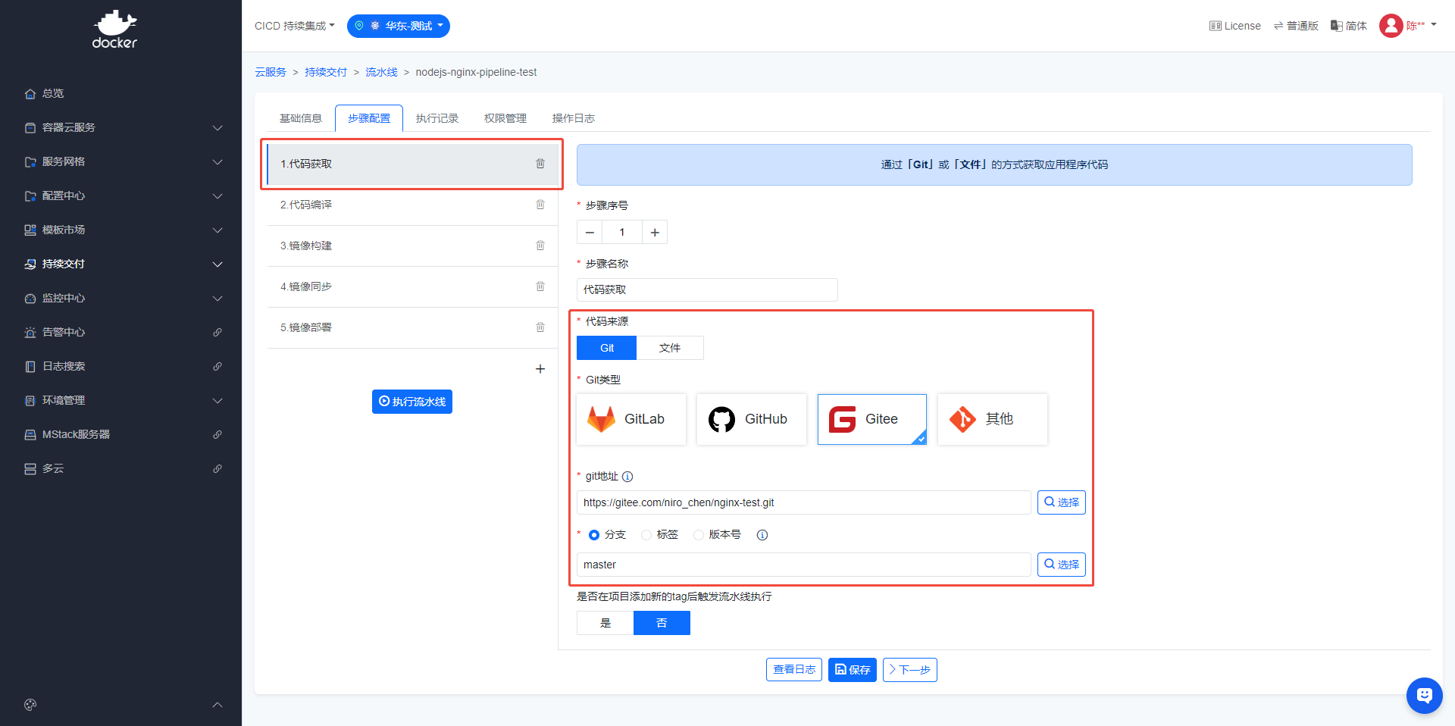Viewport: 1455px width, 726px height.
Task: Open the 华东-测试 environment dropdown
Action: click(x=399, y=26)
